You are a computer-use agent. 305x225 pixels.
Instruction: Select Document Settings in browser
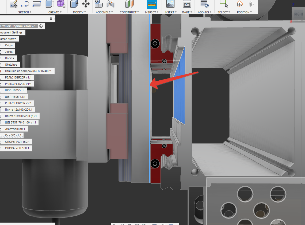[x=11, y=32]
